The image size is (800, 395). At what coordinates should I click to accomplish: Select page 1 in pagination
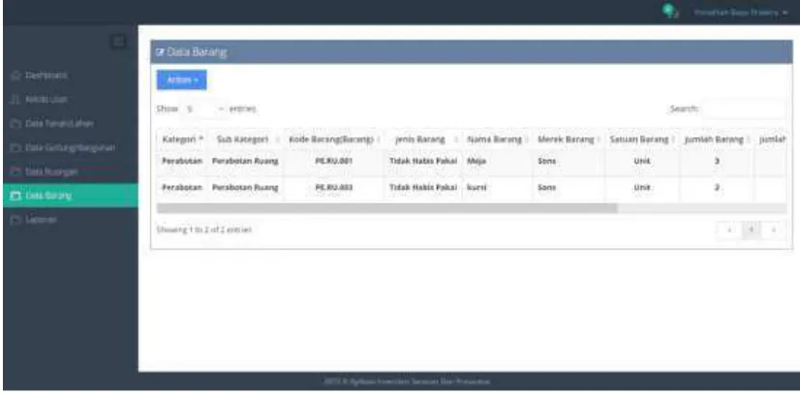click(752, 230)
